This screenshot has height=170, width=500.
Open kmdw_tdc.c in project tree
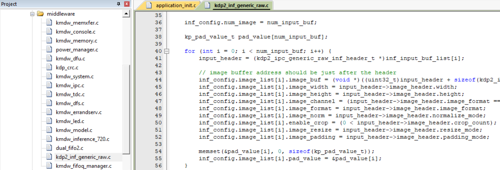coord(70,94)
